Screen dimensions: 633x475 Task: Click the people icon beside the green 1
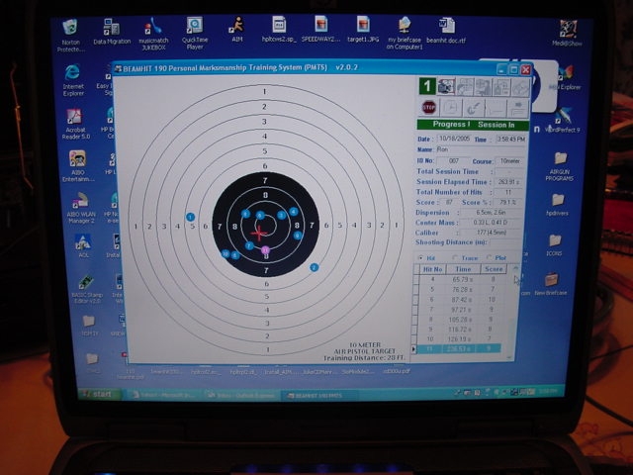tap(446, 86)
